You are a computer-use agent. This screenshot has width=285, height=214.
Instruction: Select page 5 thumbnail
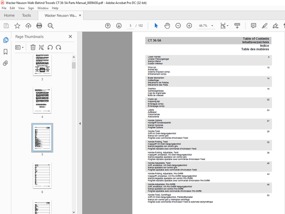coord(42,138)
